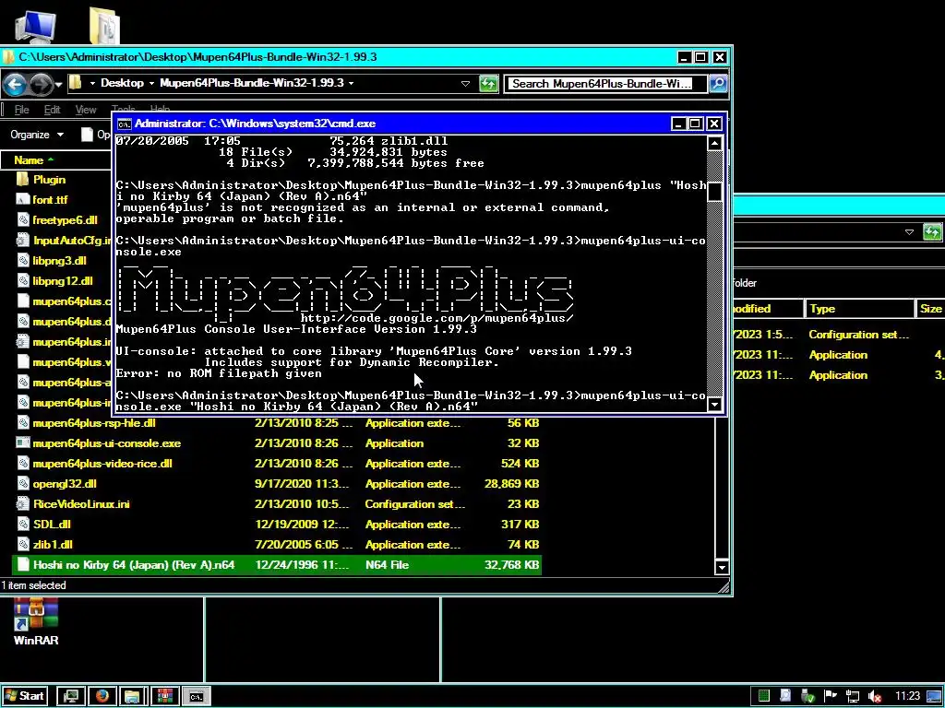The width and height of the screenshot is (945, 708).
Task: Click N64 File type cell
Action: click(x=387, y=565)
